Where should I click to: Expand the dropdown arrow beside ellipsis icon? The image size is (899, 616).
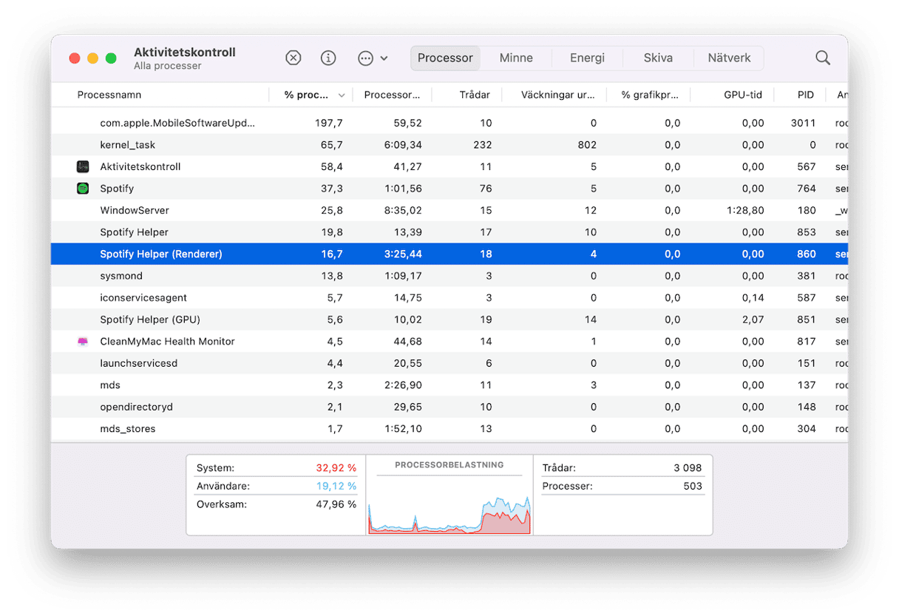click(x=384, y=58)
